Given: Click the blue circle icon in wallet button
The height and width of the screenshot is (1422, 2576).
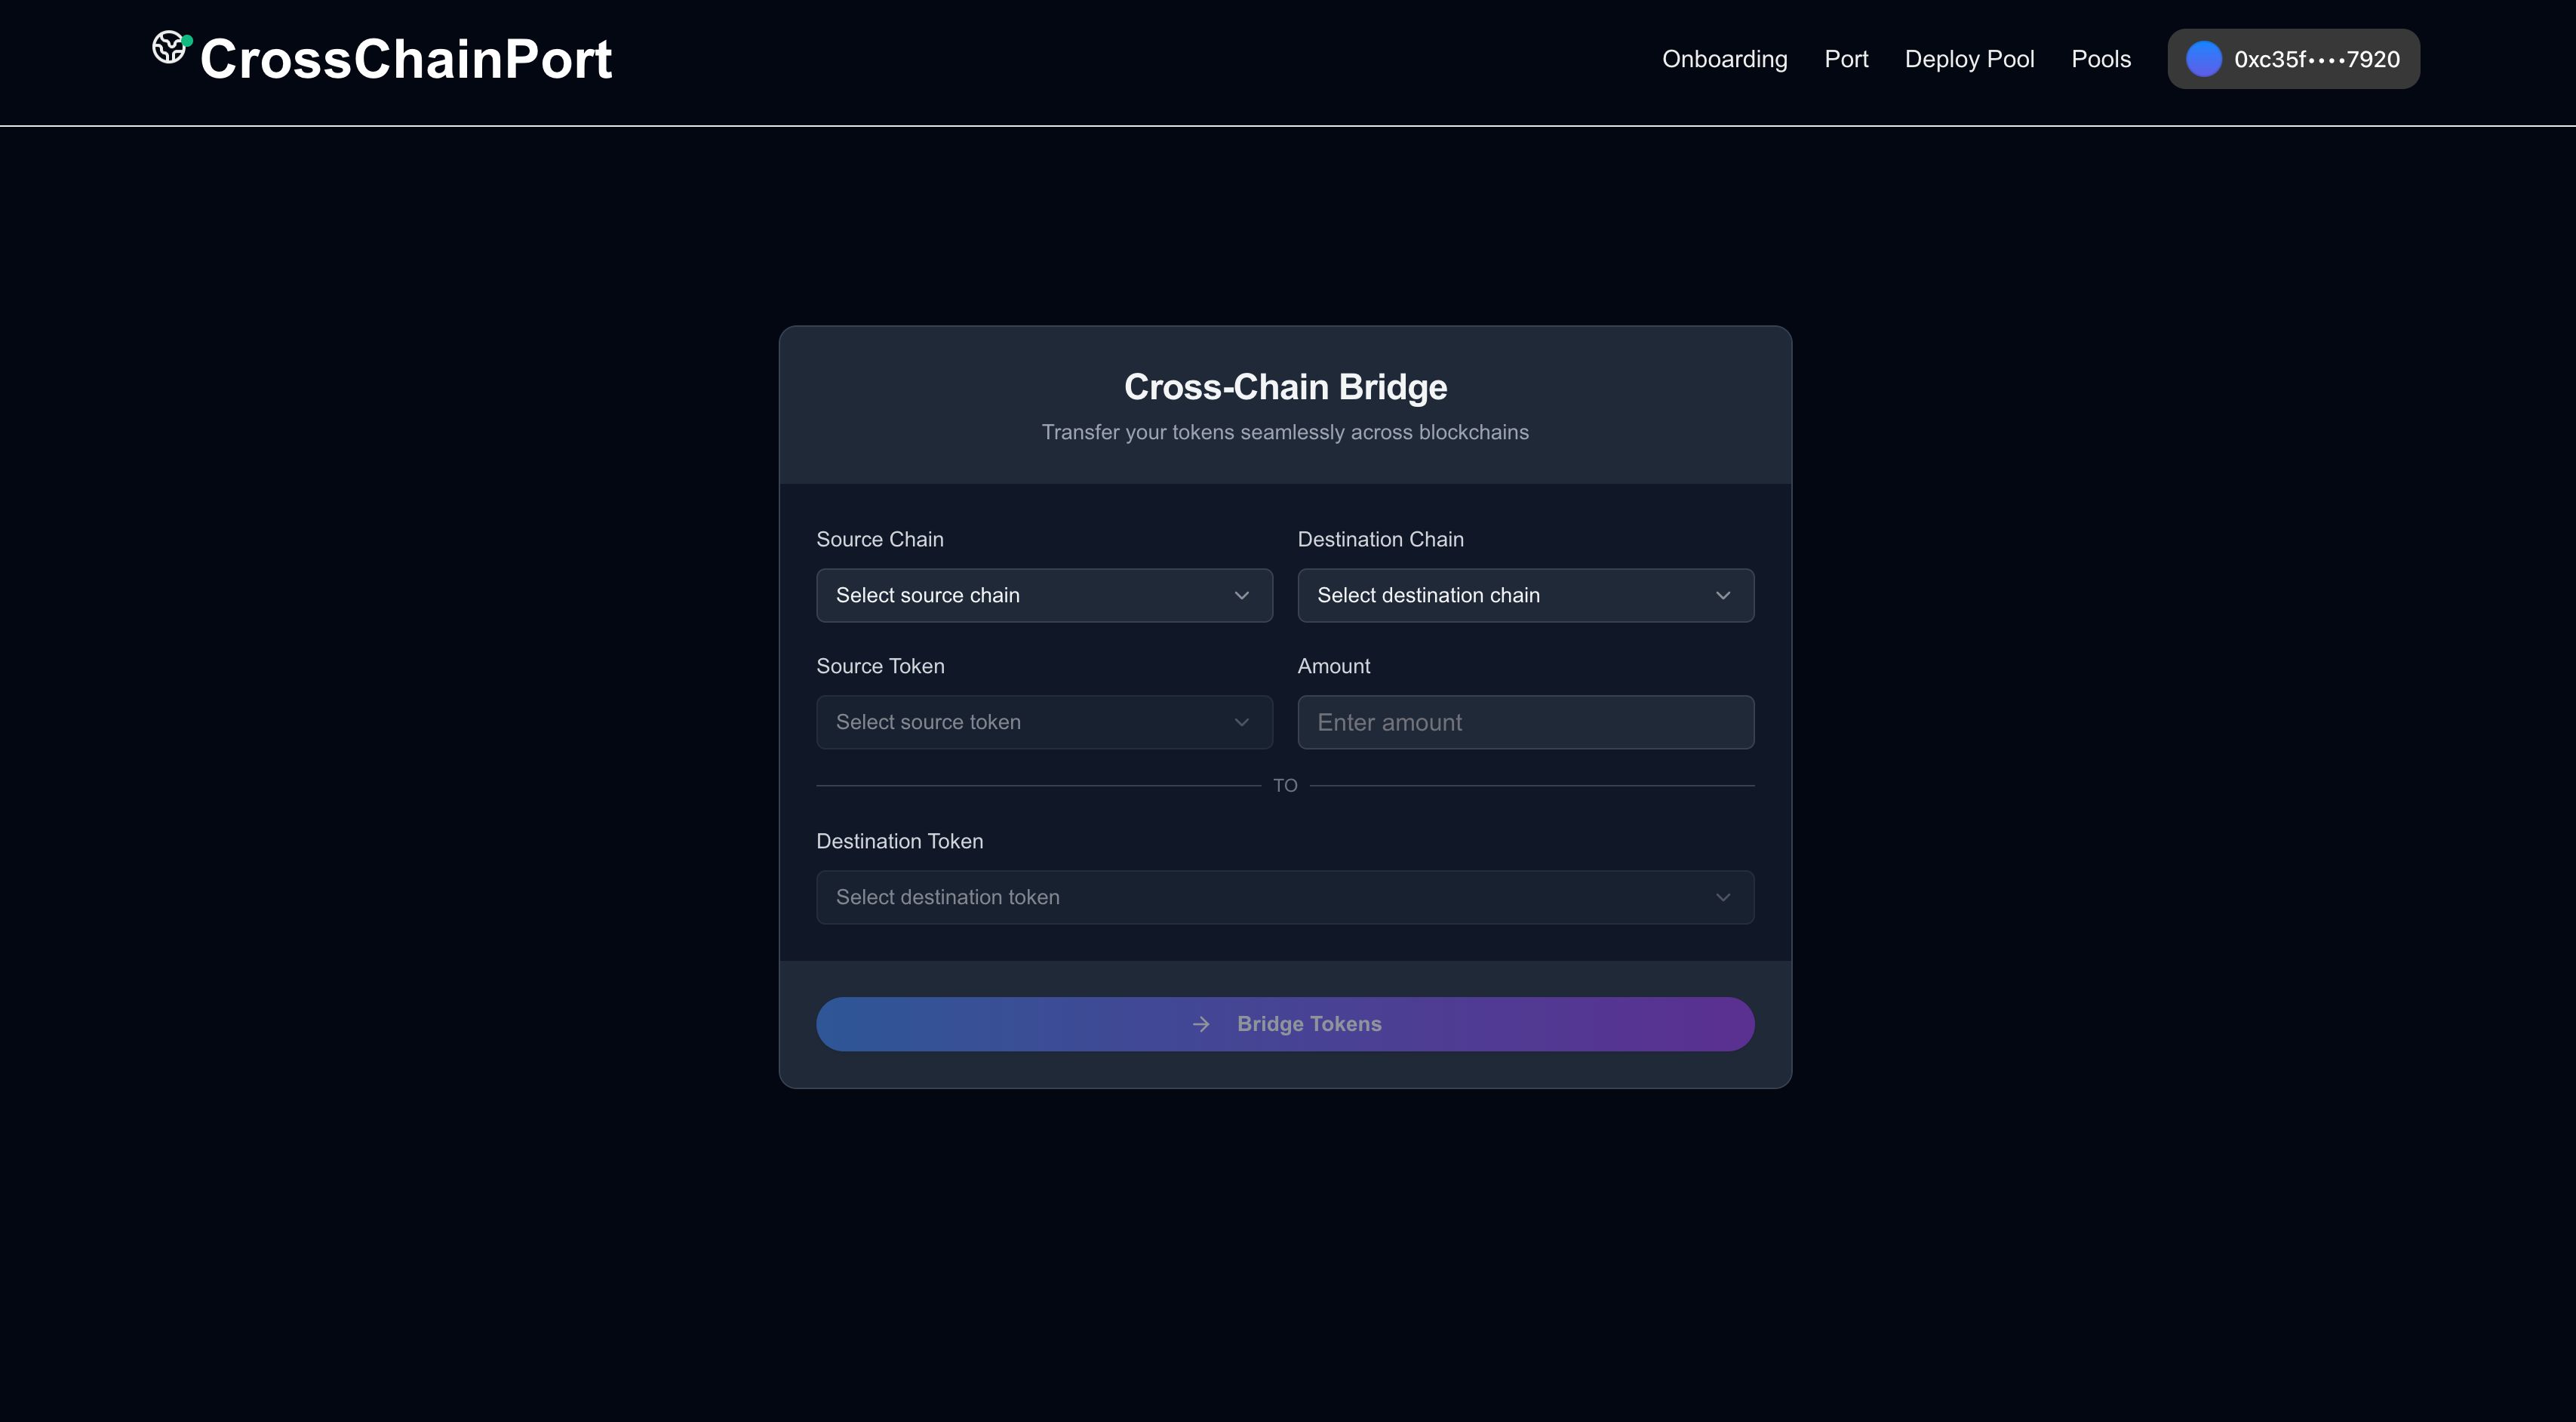Looking at the screenshot, I should tap(2203, 58).
